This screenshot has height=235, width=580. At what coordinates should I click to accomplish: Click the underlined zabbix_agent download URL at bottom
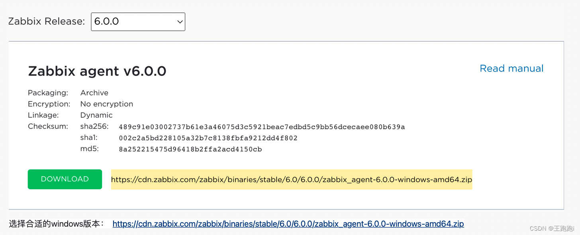[x=288, y=223]
